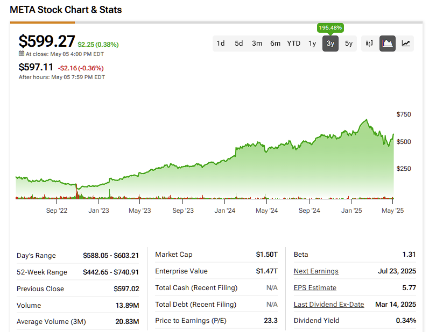Click the Total Debt N/A value

coord(272,305)
